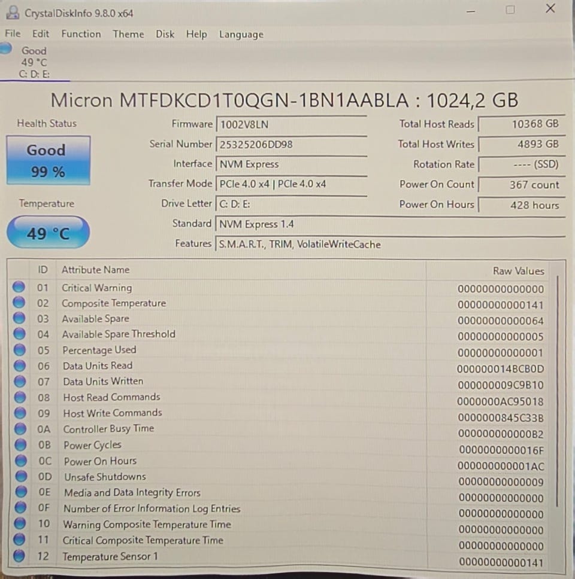The image size is (575, 579).
Task: Click the Power On Count value 367 count
Action: (521, 185)
